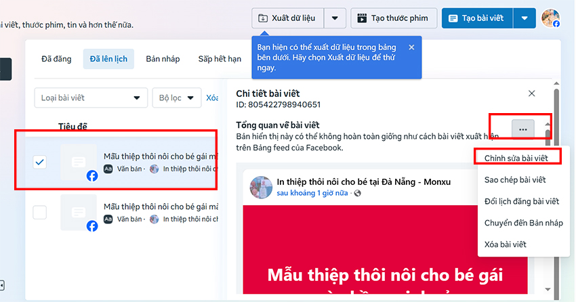The height and width of the screenshot is (302, 576).
Task: Switch to Sắp hết hạn tab
Action: (220, 59)
